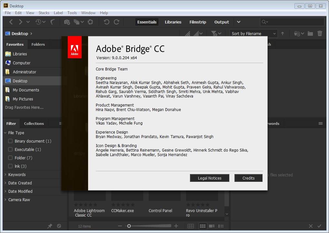Clear filter with the circle-slash icon
This screenshot has height=233, width=329.
pos(59,226)
